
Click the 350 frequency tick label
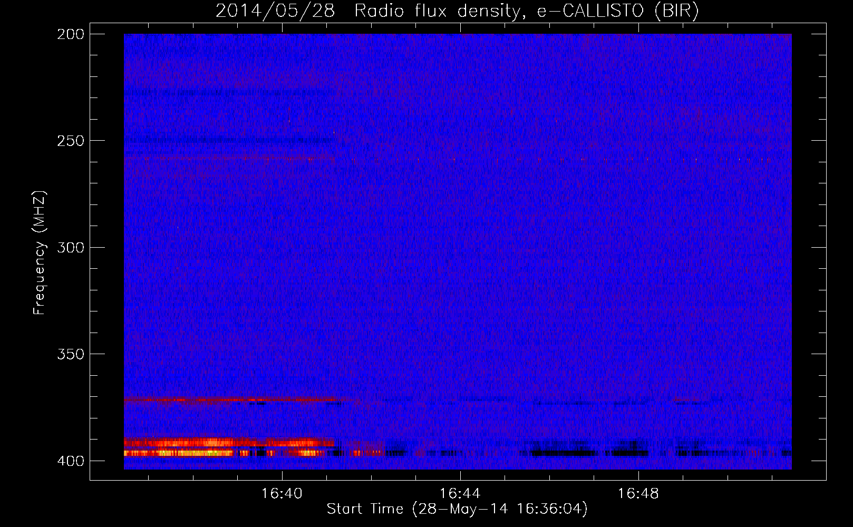click(71, 354)
